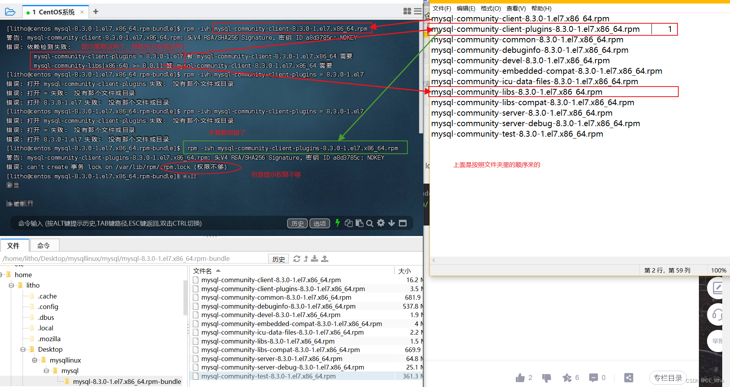This screenshot has height=387, width=730.
Task: Select mysql-community-client-plugins-8.3.0-1.el7.x86_64.rpm in file list
Action: point(283,289)
